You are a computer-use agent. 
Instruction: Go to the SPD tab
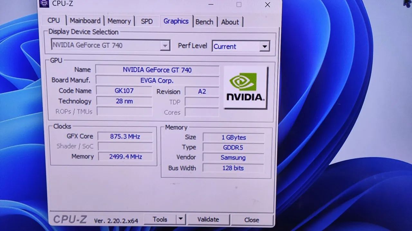(147, 21)
